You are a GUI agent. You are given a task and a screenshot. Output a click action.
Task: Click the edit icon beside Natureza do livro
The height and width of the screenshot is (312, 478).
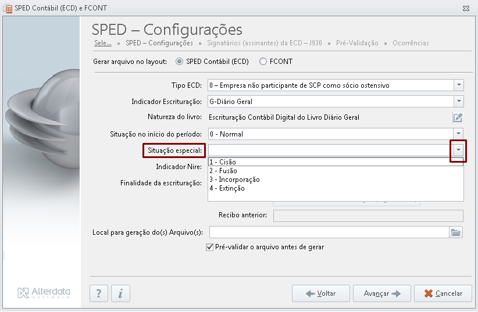pyautogui.click(x=458, y=117)
